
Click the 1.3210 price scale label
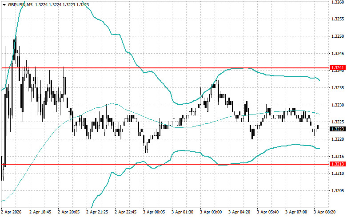338,174
